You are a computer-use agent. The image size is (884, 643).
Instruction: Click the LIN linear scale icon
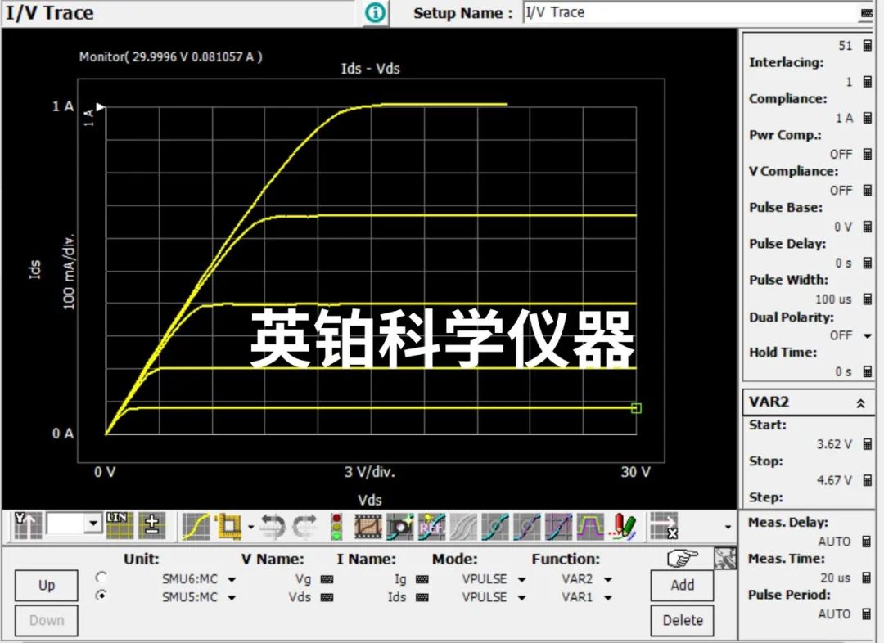click(x=120, y=525)
